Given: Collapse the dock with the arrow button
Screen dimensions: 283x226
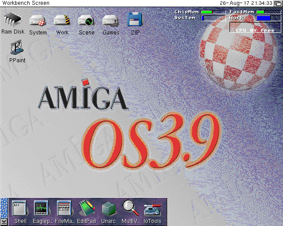Looking at the screenshot, I should click(4, 222).
